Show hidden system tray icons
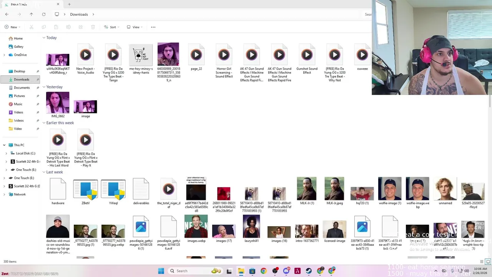This screenshot has width=492, height=277. (x=435, y=271)
